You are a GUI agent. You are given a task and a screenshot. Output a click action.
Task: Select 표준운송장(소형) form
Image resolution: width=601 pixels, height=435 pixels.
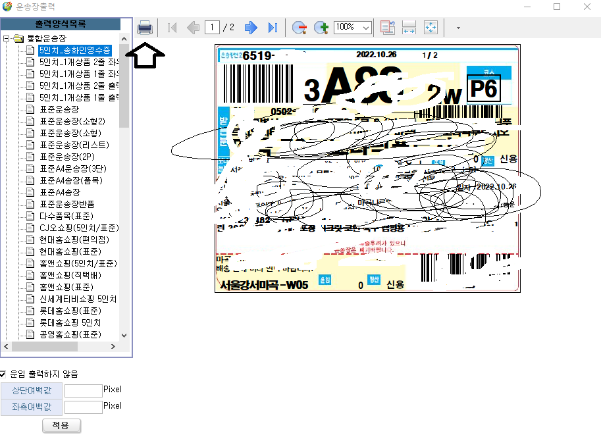(x=70, y=134)
